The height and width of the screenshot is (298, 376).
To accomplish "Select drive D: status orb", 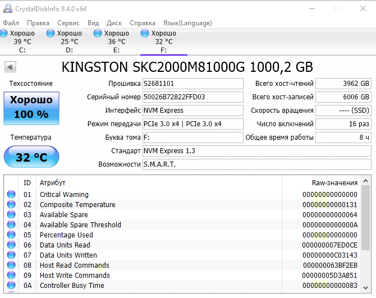I will point(51,34).
